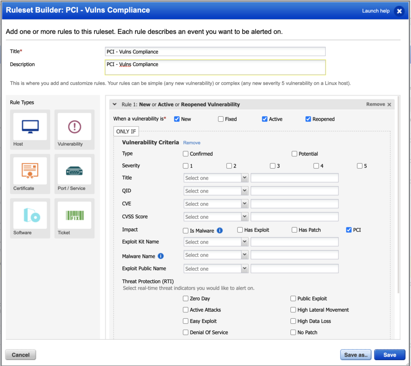
Task: Click into the Description text field
Action: click(x=215, y=67)
